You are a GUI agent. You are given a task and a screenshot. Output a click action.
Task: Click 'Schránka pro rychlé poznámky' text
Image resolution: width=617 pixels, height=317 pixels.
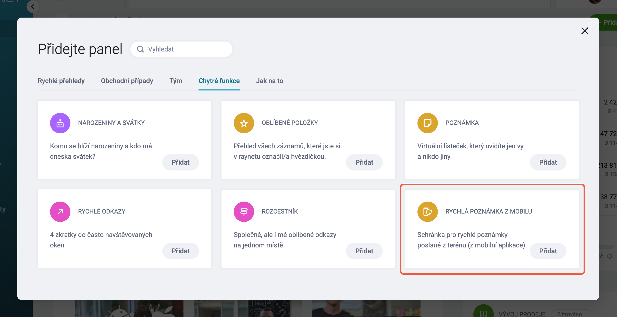tap(472, 240)
